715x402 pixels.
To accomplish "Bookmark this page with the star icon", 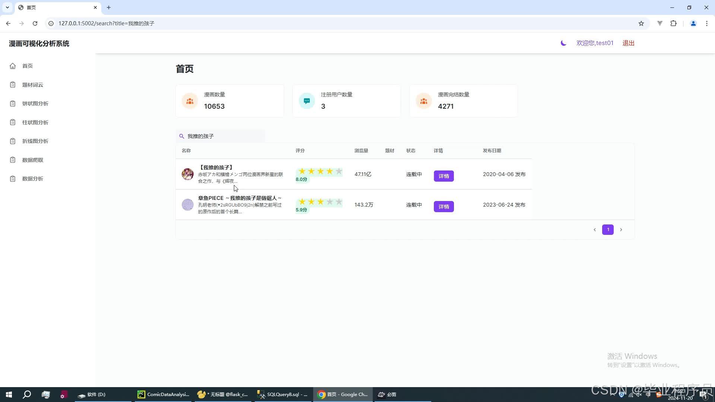I will 641,23.
